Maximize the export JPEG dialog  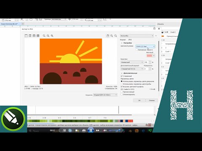[154, 29]
